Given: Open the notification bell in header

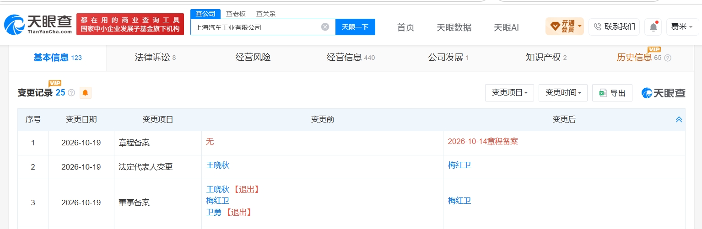Looking at the screenshot, I should [x=653, y=27].
